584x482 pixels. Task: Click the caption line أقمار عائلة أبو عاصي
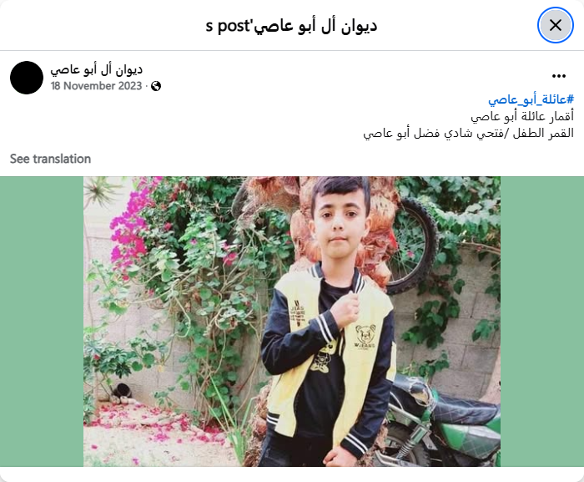[x=522, y=116]
